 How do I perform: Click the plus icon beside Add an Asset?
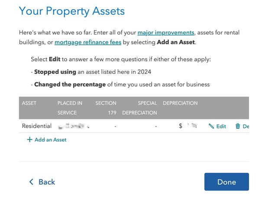[29, 140]
